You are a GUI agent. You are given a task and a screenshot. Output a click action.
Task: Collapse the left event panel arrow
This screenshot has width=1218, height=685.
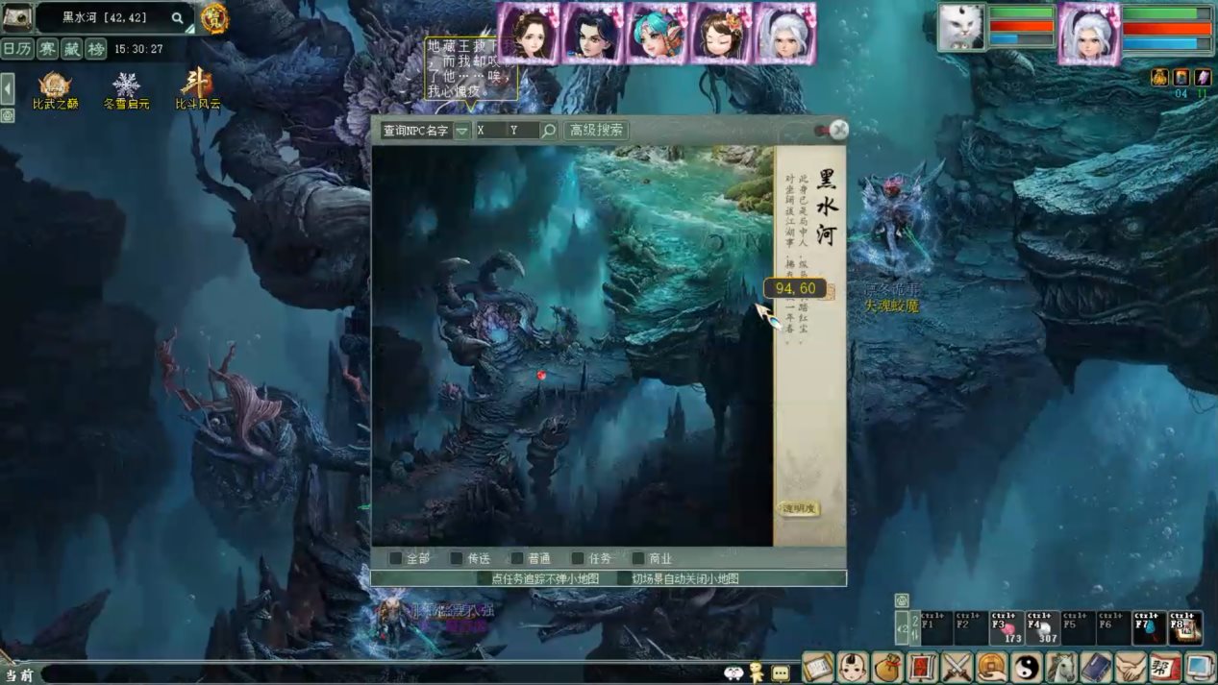(8, 89)
